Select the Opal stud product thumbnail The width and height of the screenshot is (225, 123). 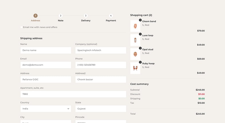tap(135, 54)
